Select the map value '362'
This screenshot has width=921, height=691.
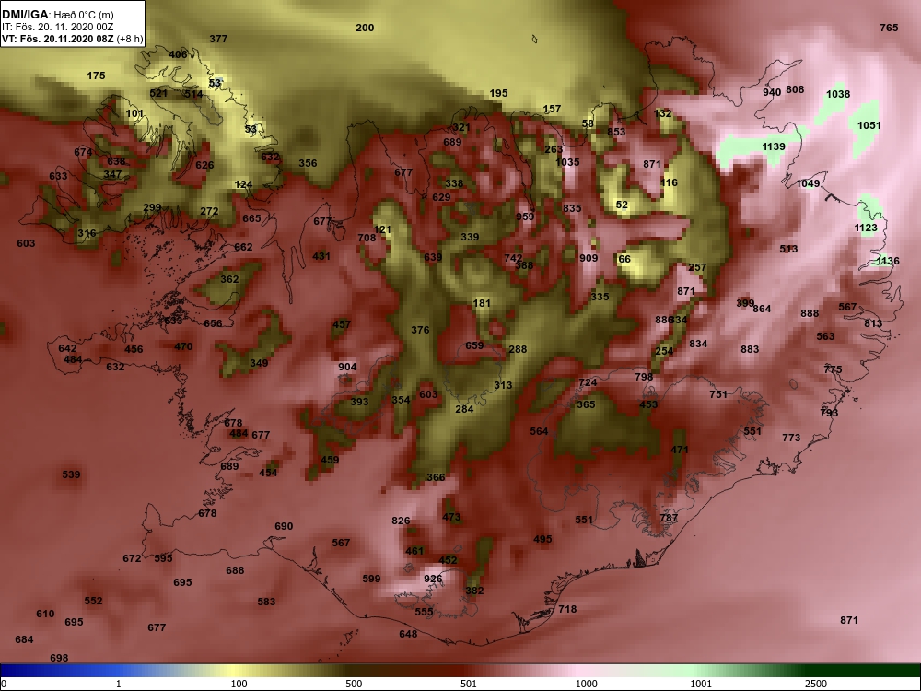(229, 279)
